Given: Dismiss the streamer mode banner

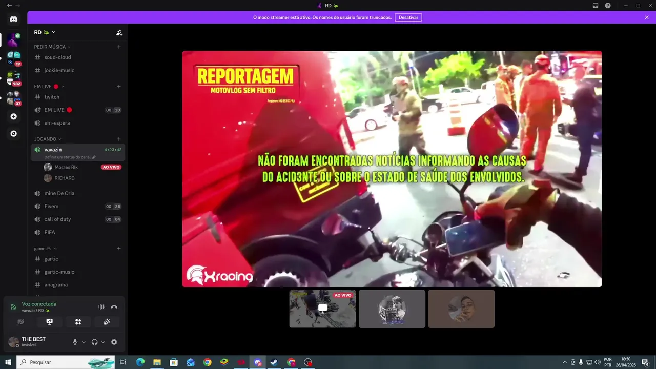Looking at the screenshot, I should point(647,17).
